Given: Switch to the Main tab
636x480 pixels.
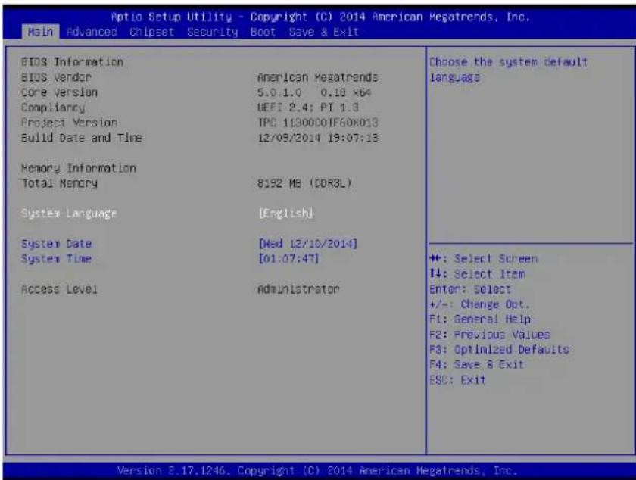Looking at the screenshot, I should tap(40, 32).
